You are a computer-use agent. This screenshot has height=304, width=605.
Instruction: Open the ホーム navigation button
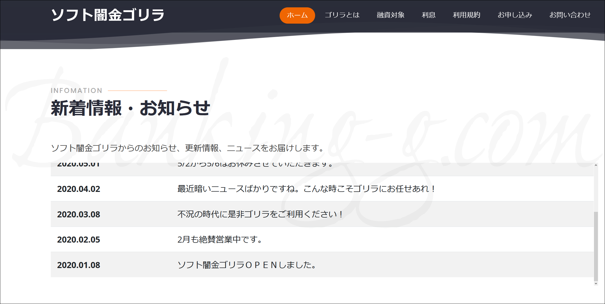[297, 15]
